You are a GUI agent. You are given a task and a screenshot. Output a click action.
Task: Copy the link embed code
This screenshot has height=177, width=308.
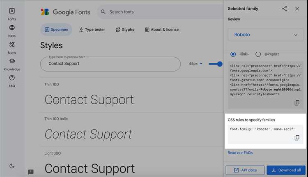(297, 103)
